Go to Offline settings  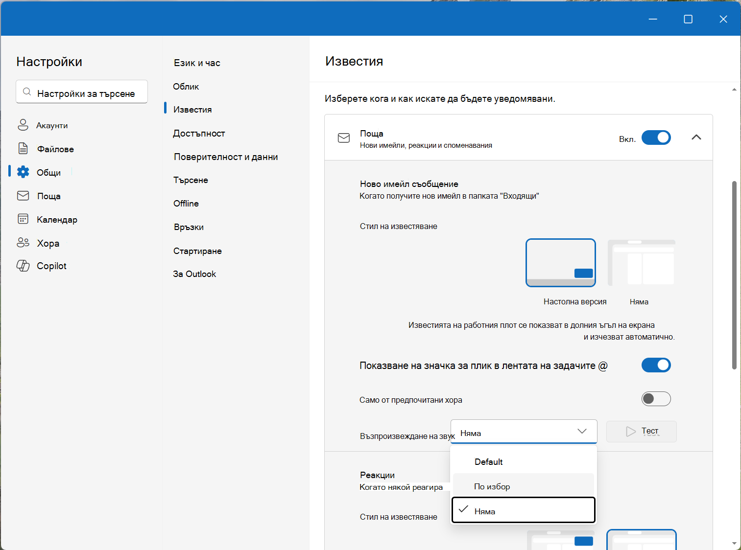pyautogui.click(x=186, y=204)
